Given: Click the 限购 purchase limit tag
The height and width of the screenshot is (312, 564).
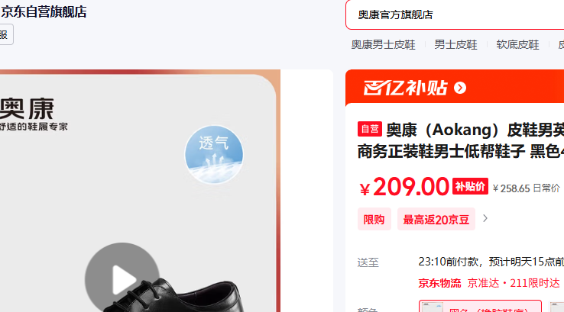Looking at the screenshot, I should click(x=374, y=219).
